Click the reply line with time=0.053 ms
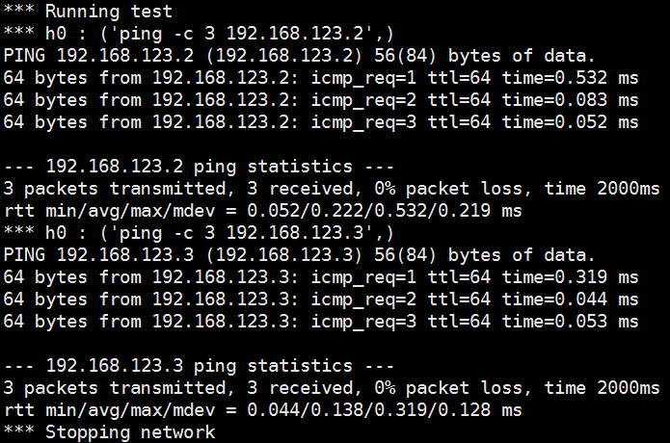Screen dimensions: 670x443 321,322
